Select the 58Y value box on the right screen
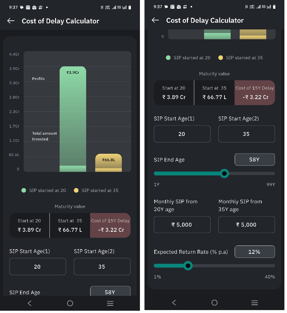 coord(255,160)
